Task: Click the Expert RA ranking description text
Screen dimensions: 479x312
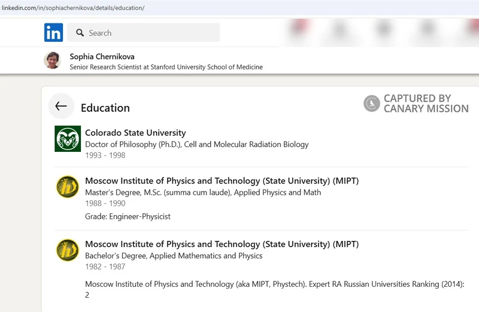Action: [x=275, y=289]
